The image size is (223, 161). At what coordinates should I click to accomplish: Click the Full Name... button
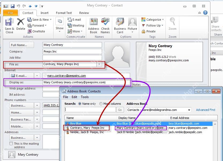coord(22,45)
